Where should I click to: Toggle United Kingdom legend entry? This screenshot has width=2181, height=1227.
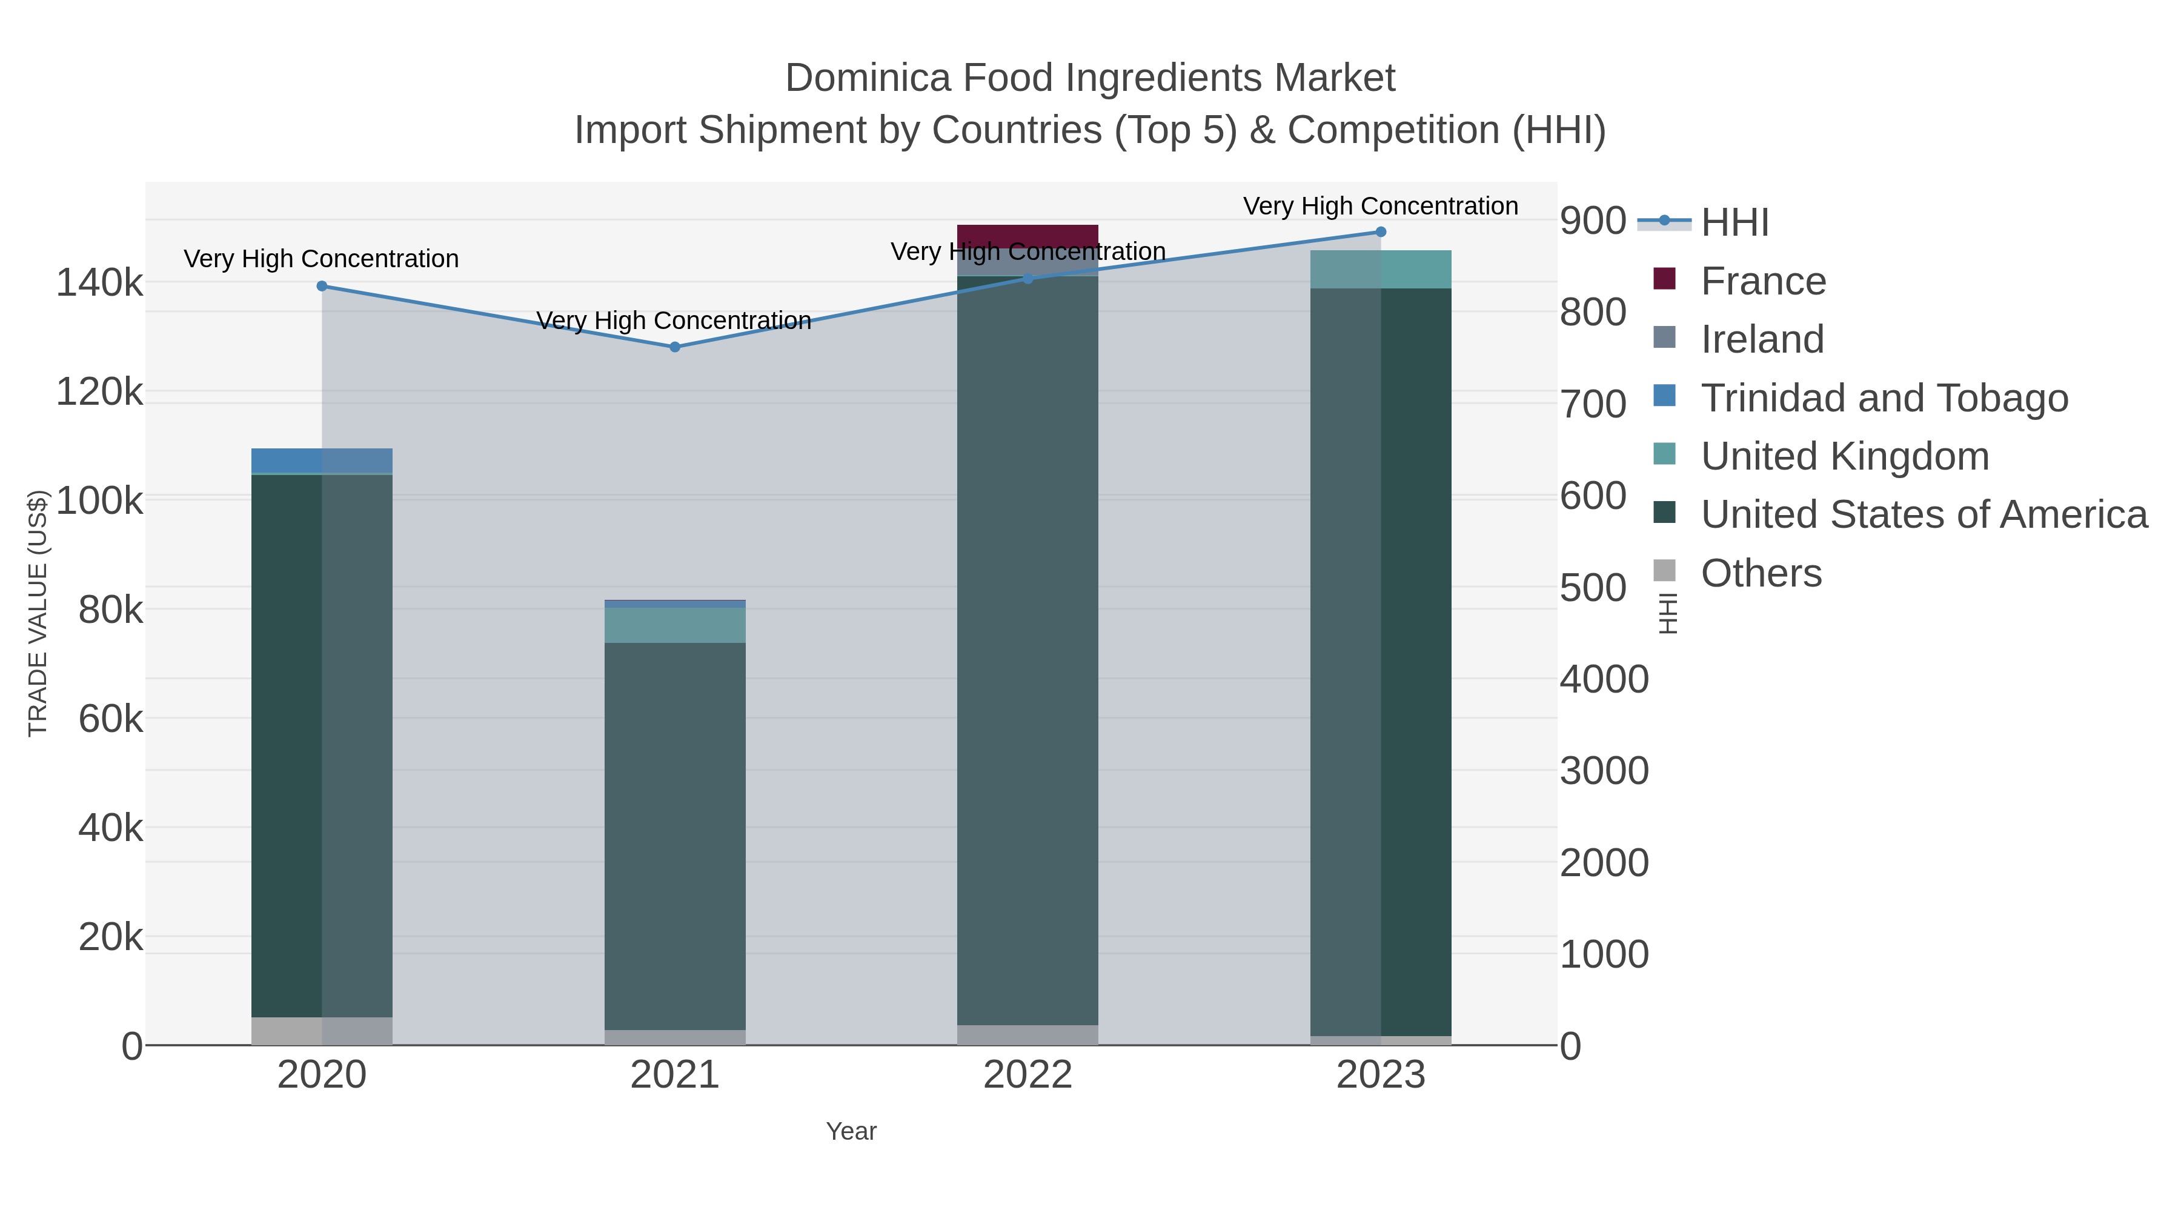pyautogui.click(x=1821, y=456)
